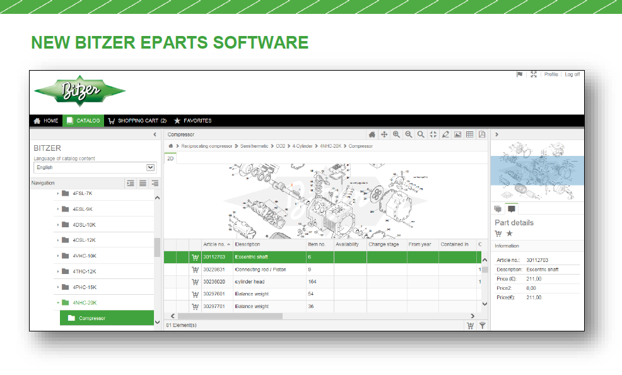Collapse the 4NHC-20K tree node

[x=58, y=303]
